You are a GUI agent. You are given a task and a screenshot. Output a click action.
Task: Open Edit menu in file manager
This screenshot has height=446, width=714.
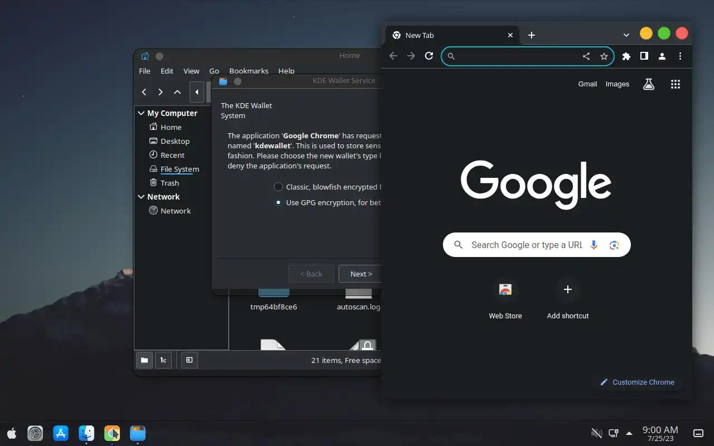tap(167, 71)
